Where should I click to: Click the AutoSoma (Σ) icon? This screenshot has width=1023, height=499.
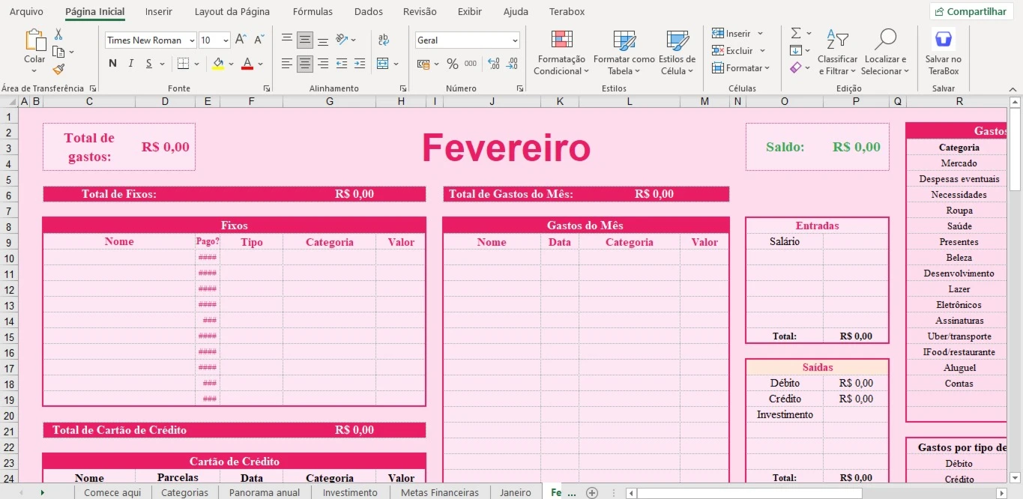[x=794, y=32]
